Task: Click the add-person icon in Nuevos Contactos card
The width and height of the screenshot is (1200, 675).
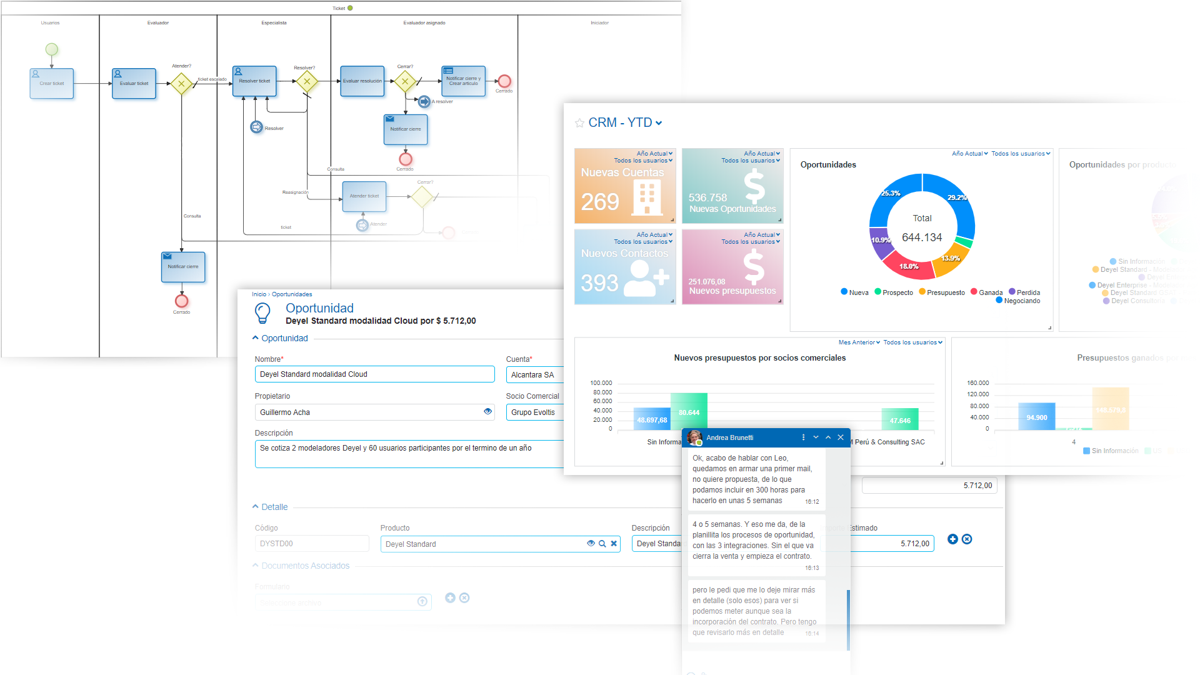Action: [646, 278]
